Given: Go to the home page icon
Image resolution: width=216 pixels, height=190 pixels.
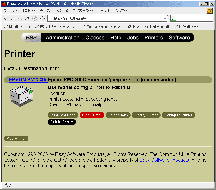Looking at the screenshot, I should [x=42, y=18].
